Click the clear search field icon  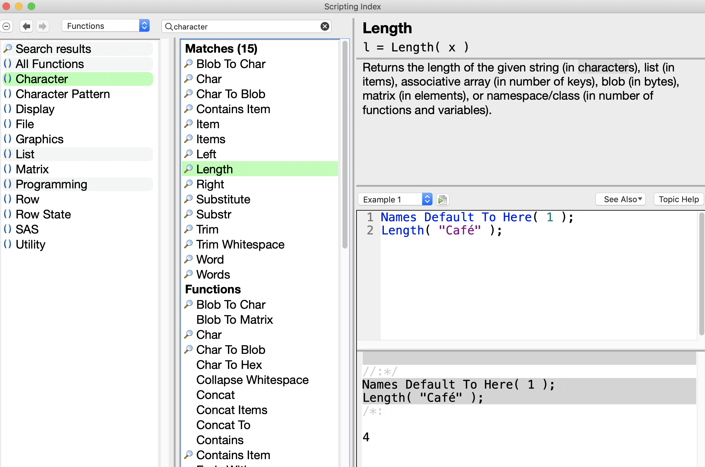point(325,25)
